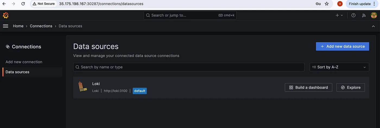Open the saved passwords key icon

click(318, 4)
